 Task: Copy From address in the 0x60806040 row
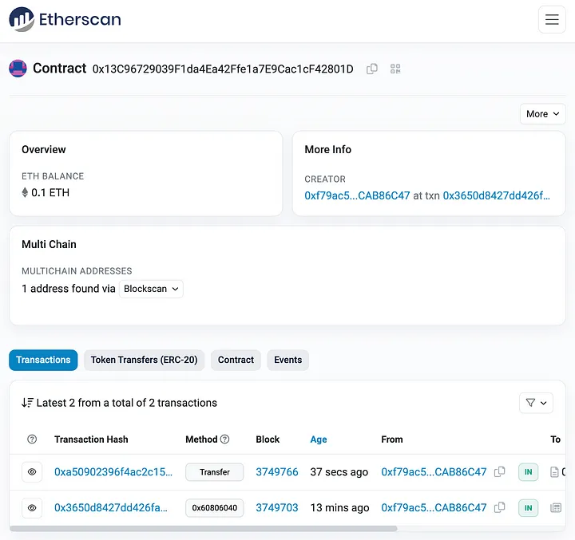(500, 507)
